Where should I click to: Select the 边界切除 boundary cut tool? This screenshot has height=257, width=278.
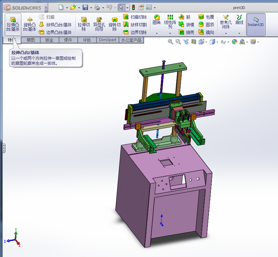(x=135, y=32)
